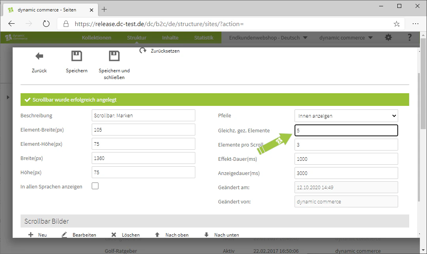This screenshot has width=427, height=254.
Task: Click Elemente pro Scroll field
Action: point(346,145)
